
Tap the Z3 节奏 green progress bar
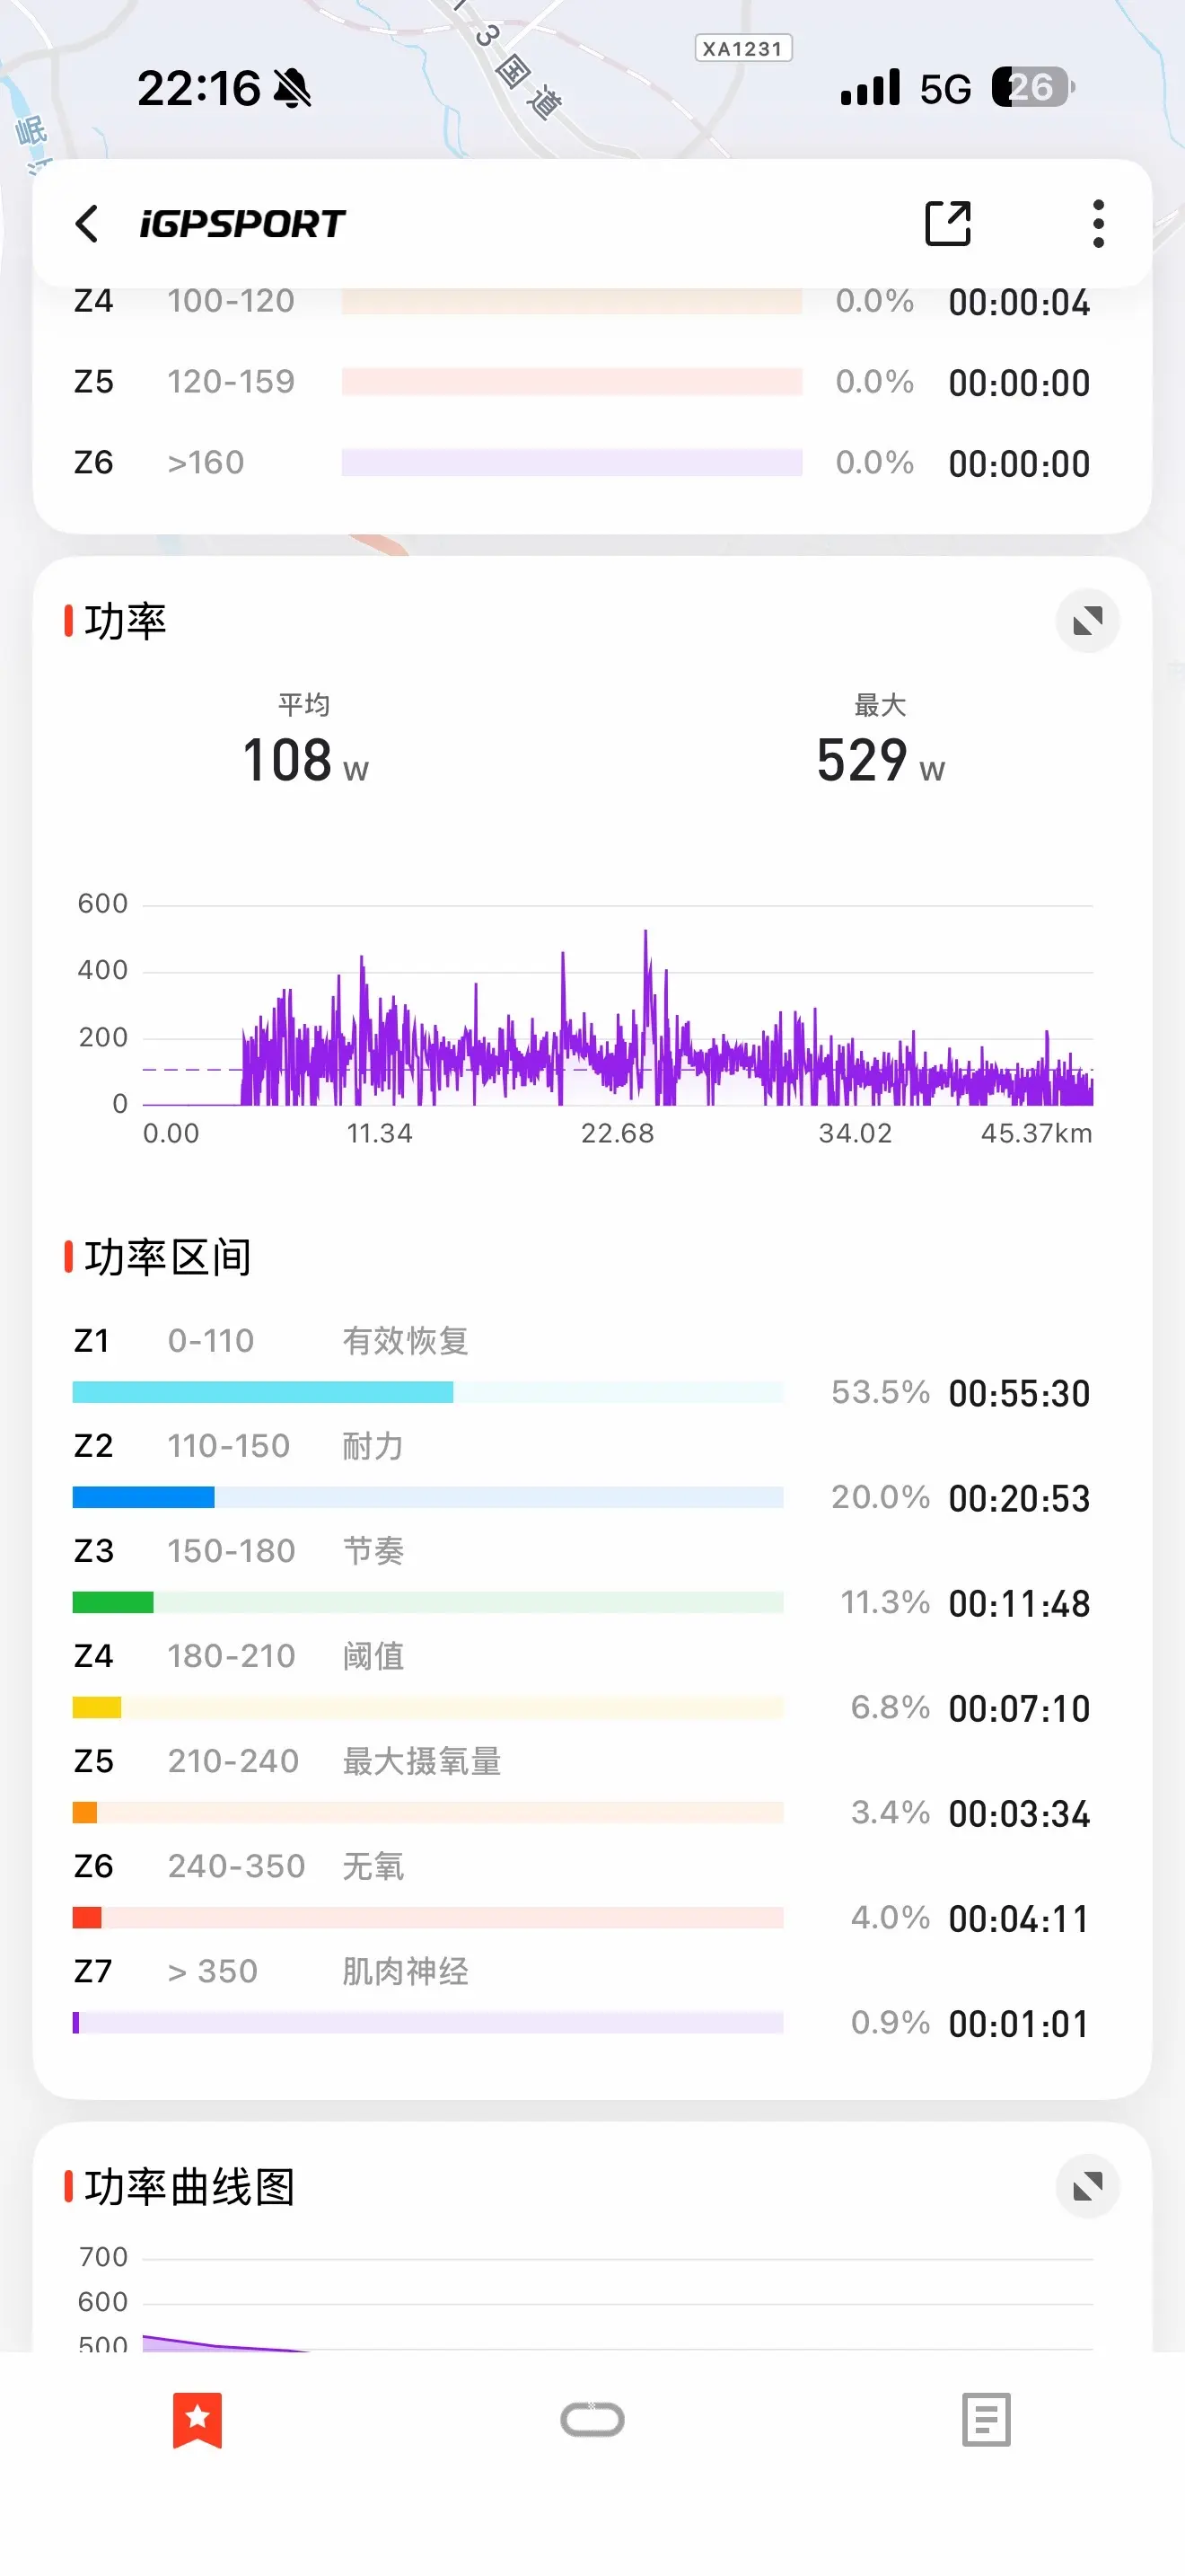click(x=427, y=1602)
